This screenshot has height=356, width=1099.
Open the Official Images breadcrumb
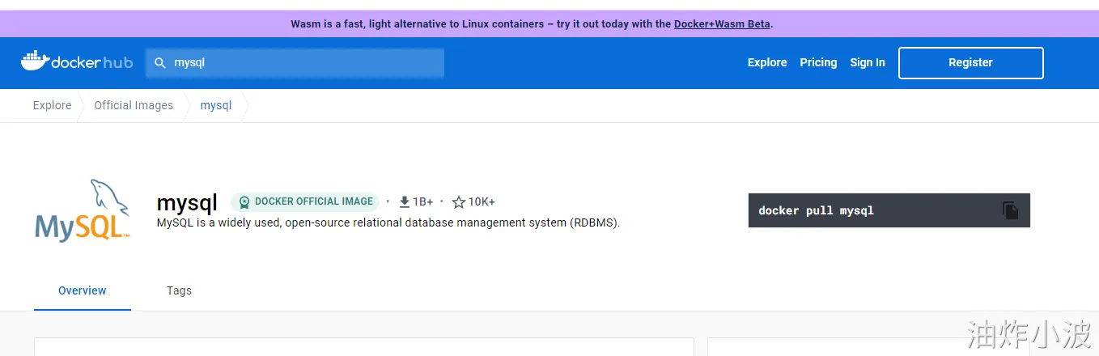pyautogui.click(x=134, y=105)
